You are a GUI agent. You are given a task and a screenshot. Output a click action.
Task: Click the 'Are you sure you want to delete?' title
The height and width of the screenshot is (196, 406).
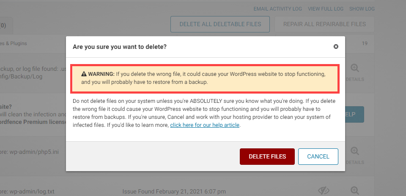[x=120, y=47]
